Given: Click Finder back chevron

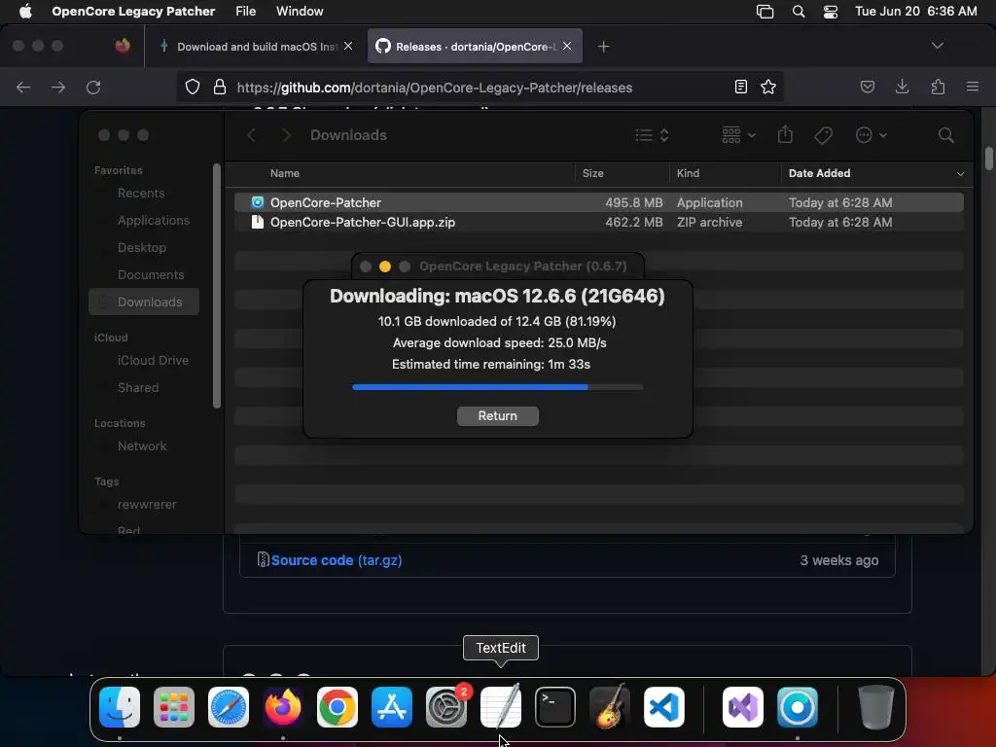Looking at the screenshot, I should click(252, 135).
